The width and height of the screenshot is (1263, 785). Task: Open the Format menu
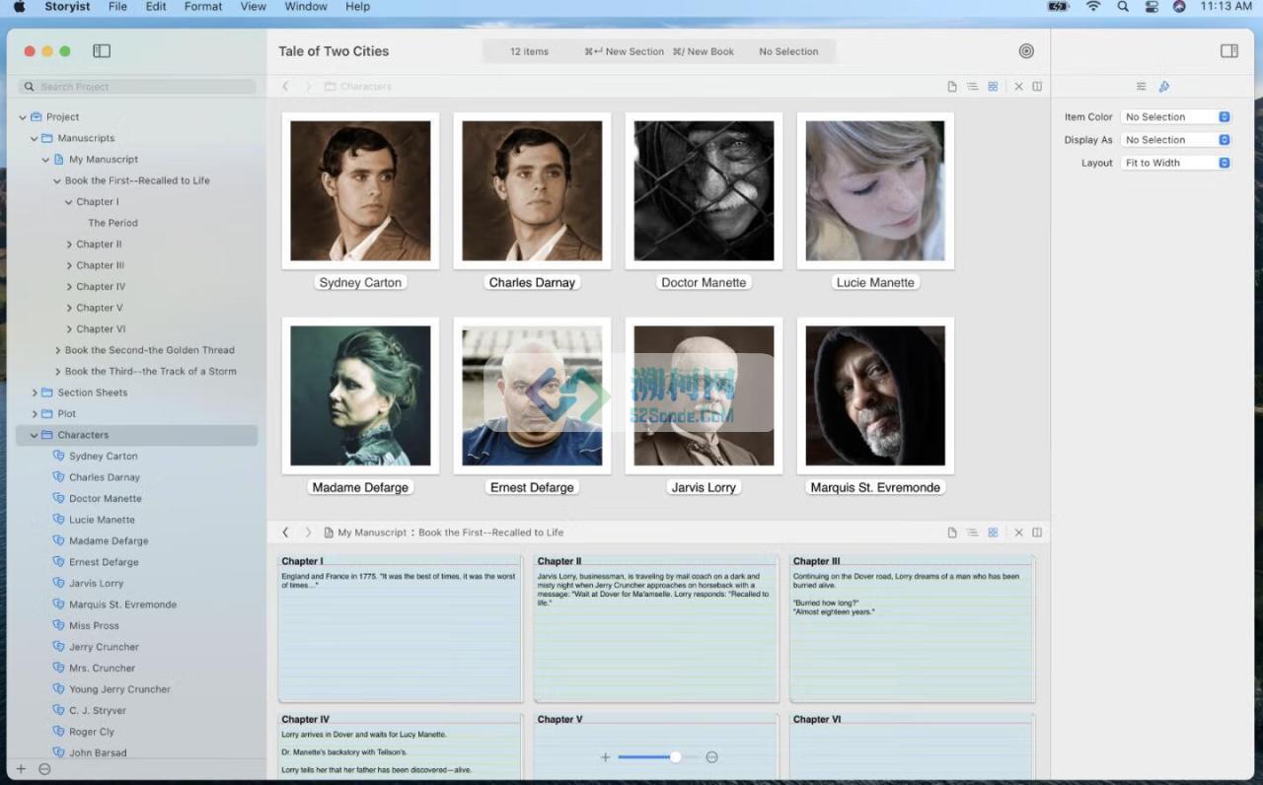pyautogui.click(x=203, y=6)
